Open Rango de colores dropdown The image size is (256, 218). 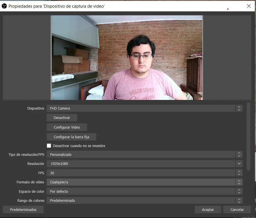[x=141, y=201]
